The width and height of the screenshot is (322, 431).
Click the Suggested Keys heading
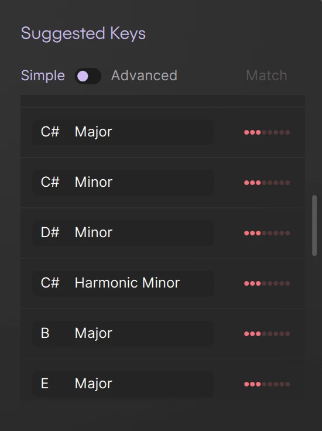(x=83, y=34)
